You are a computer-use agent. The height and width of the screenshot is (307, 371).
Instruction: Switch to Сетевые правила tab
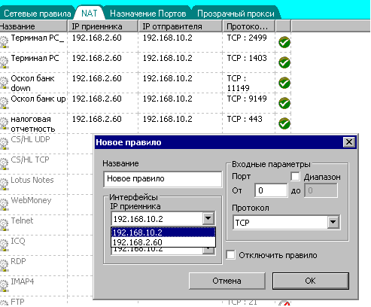tap(38, 14)
